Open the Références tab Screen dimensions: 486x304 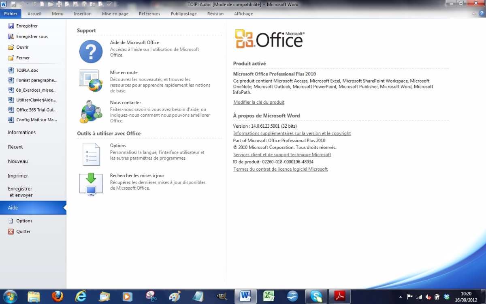(x=149, y=13)
